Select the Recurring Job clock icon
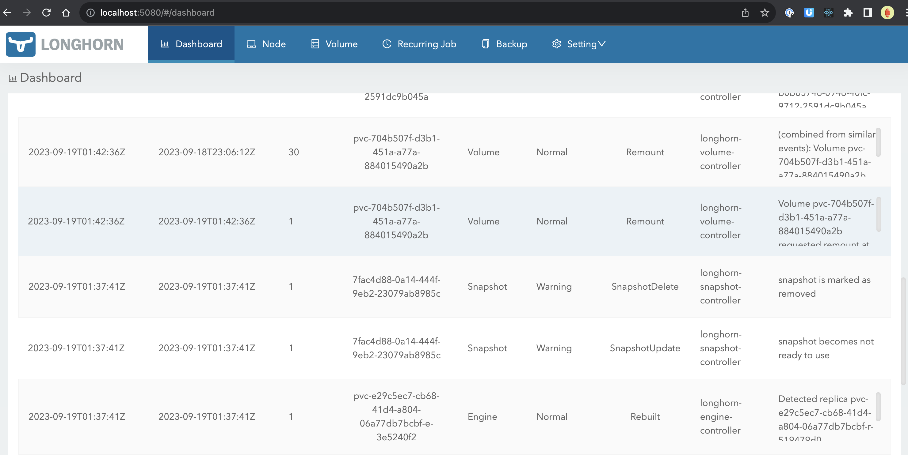Viewport: 908px width, 455px height. [x=387, y=44]
